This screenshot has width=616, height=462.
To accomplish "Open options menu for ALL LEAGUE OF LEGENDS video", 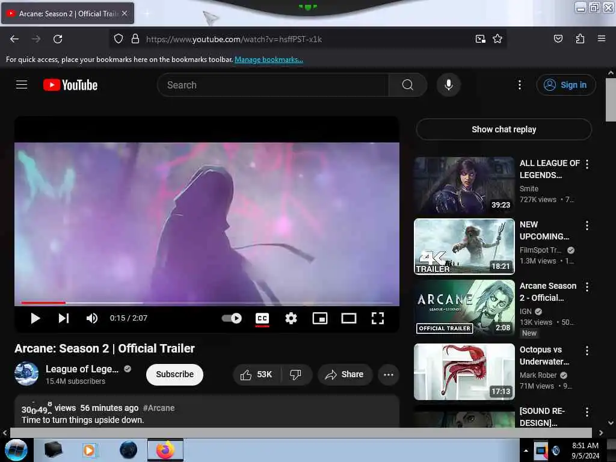I will pyautogui.click(x=587, y=164).
